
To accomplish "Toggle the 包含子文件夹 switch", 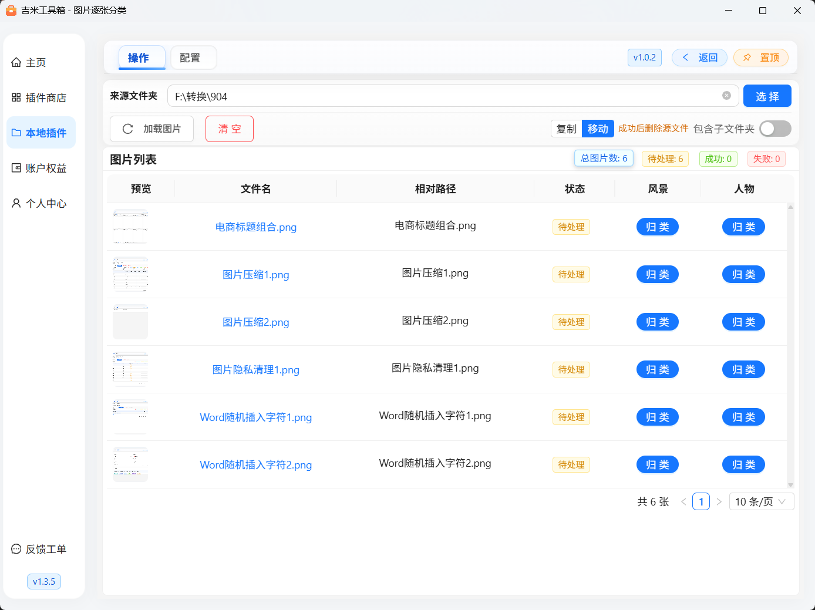I will click(x=775, y=129).
